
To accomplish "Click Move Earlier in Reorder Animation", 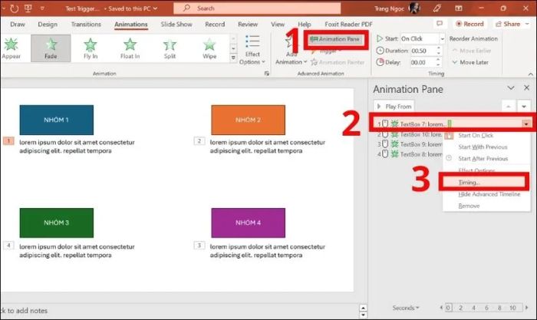I will tap(472, 51).
